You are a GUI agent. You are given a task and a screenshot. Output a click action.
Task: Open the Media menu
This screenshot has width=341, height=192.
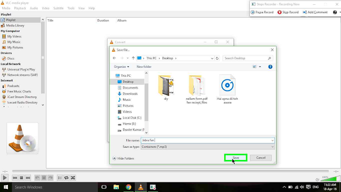6,9
